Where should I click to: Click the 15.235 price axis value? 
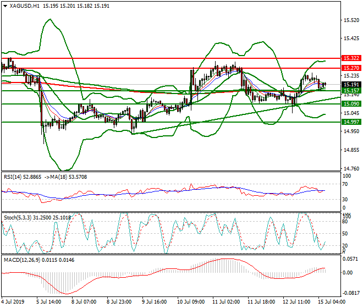(x=351, y=76)
